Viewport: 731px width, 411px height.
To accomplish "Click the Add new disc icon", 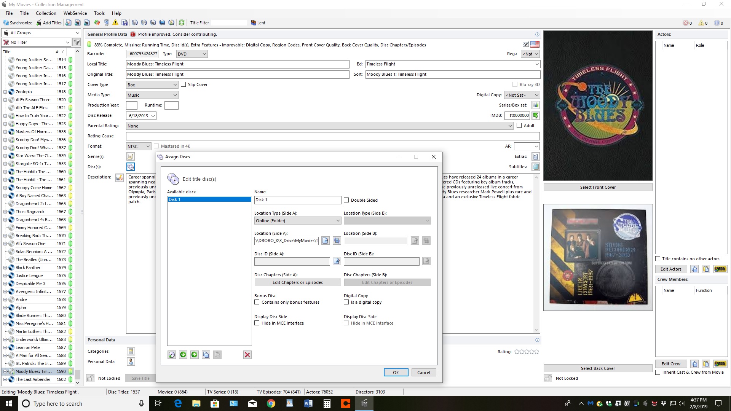I will point(172,355).
